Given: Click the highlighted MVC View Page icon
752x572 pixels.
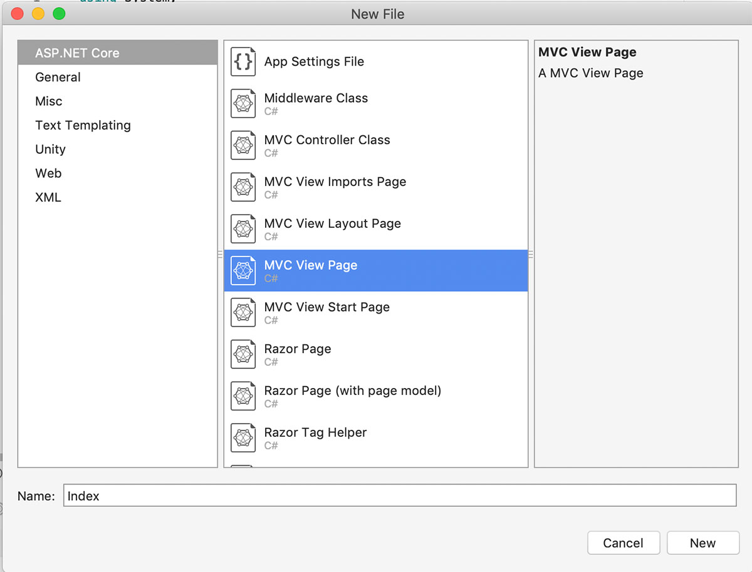Looking at the screenshot, I should point(243,271).
